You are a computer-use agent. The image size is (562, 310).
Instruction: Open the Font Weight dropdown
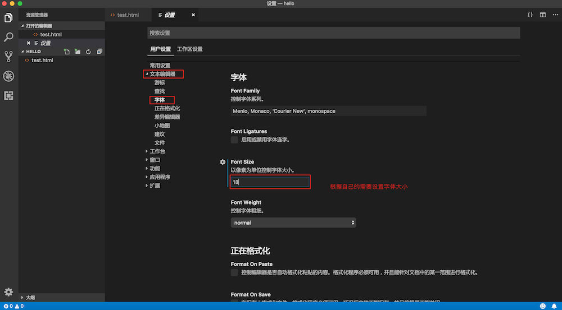tap(293, 223)
